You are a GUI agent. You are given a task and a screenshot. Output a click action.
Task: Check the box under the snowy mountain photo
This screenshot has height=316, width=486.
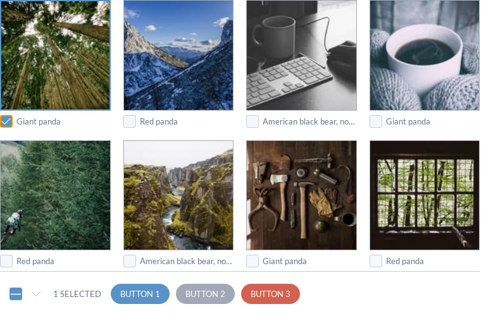[x=130, y=121]
